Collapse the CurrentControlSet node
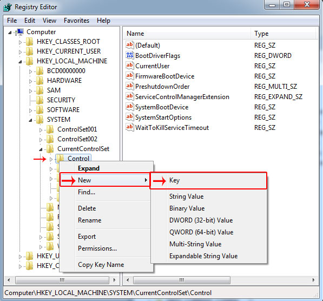 [41, 149]
